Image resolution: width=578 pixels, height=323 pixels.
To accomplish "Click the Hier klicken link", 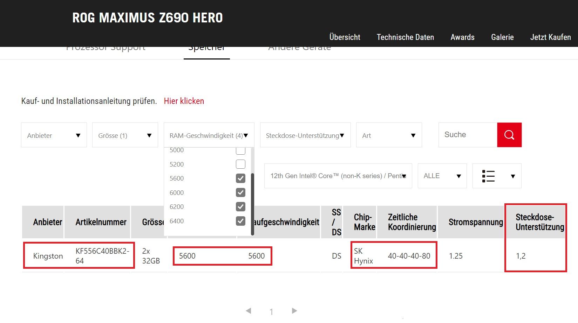I will 184,101.
